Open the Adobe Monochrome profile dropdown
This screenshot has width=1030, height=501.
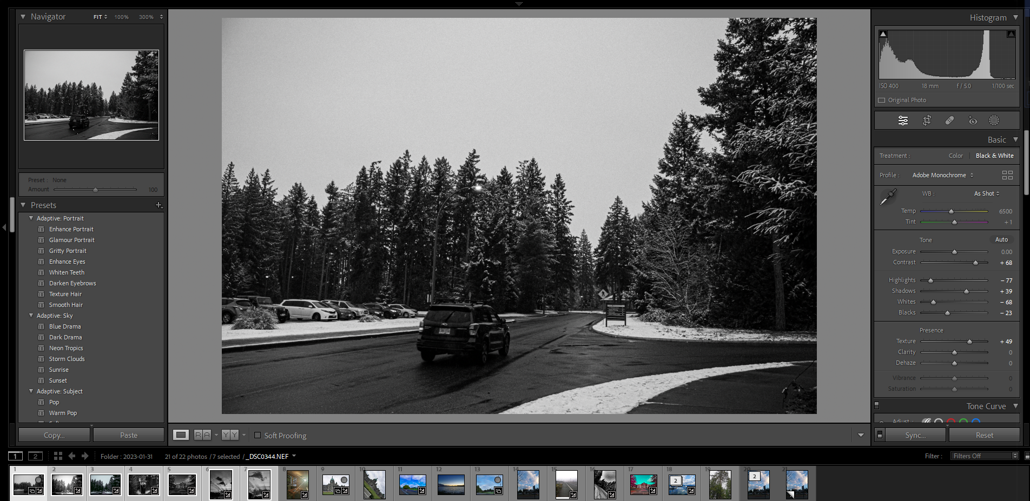[942, 175]
